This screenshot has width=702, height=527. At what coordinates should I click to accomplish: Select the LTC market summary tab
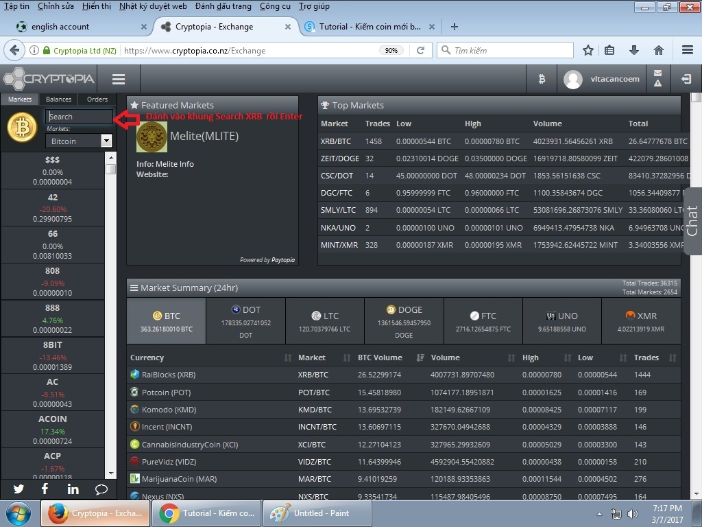click(x=324, y=321)
